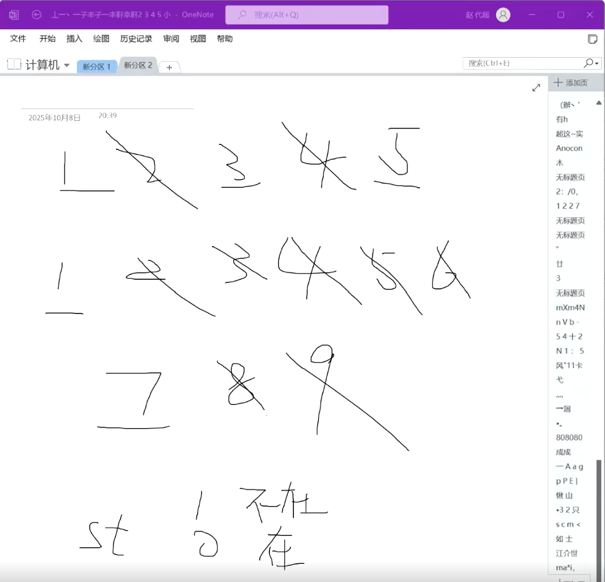This screenshot has width=605, height=582.
Task: Click the expand page full view arrow
Action: tap(536, 88)
